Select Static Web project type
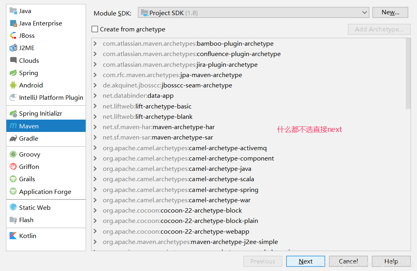The image size is (417, 271). 46,207
